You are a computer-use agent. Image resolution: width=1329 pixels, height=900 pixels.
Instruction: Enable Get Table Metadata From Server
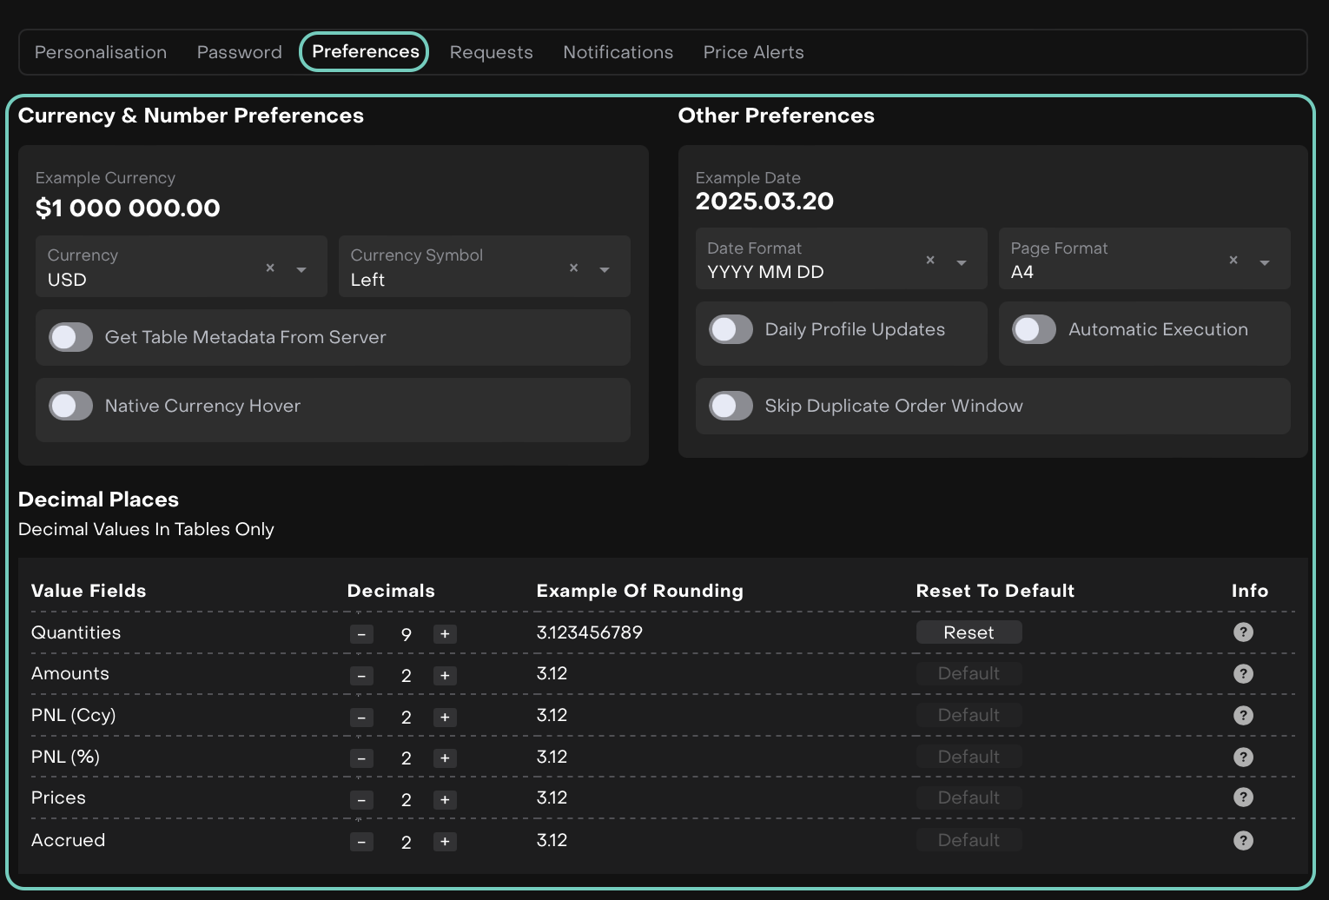point(71,337)
